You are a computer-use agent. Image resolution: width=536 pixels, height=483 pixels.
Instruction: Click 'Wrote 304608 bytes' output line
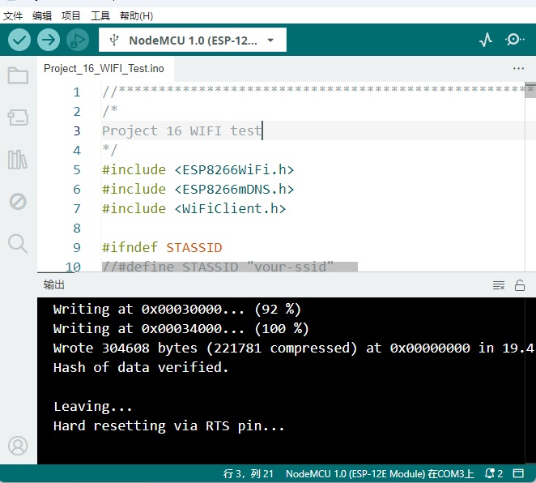coord(293,348)
